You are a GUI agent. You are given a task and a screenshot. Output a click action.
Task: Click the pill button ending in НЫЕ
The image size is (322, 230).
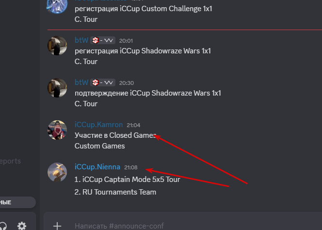pos(17,202)
